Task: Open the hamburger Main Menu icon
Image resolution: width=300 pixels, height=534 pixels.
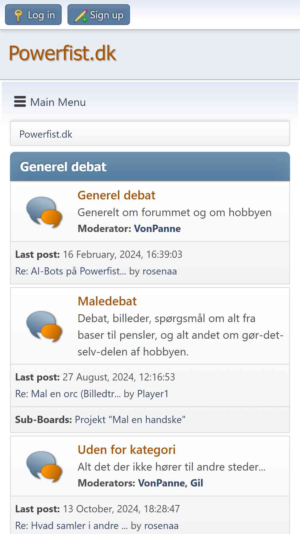Action: 20,102
